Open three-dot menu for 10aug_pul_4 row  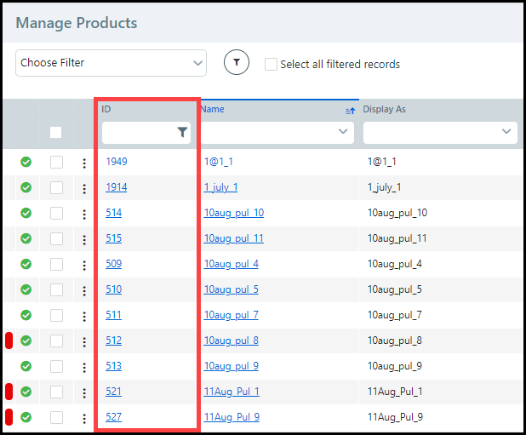tap(84, 265)
